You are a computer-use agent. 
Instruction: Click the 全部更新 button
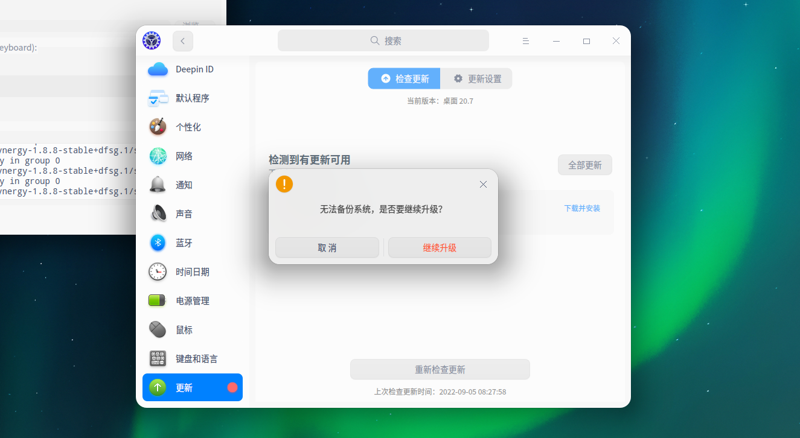tap(584, 165)
